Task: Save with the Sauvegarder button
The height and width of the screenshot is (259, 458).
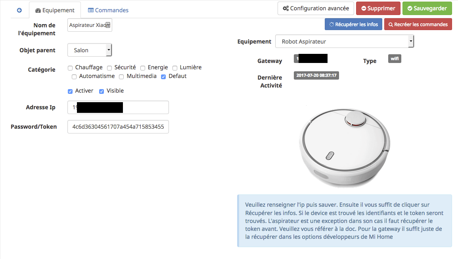Action: point(427,8)
